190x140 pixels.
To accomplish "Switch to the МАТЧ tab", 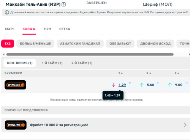I will pos(10,29).
